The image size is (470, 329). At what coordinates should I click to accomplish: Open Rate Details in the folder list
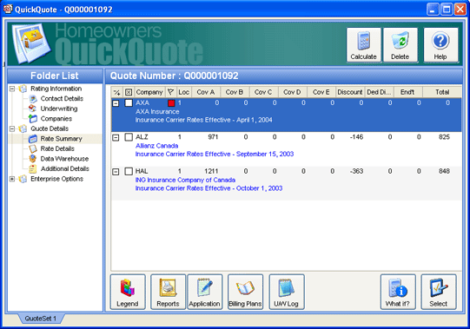click(57, 148)
